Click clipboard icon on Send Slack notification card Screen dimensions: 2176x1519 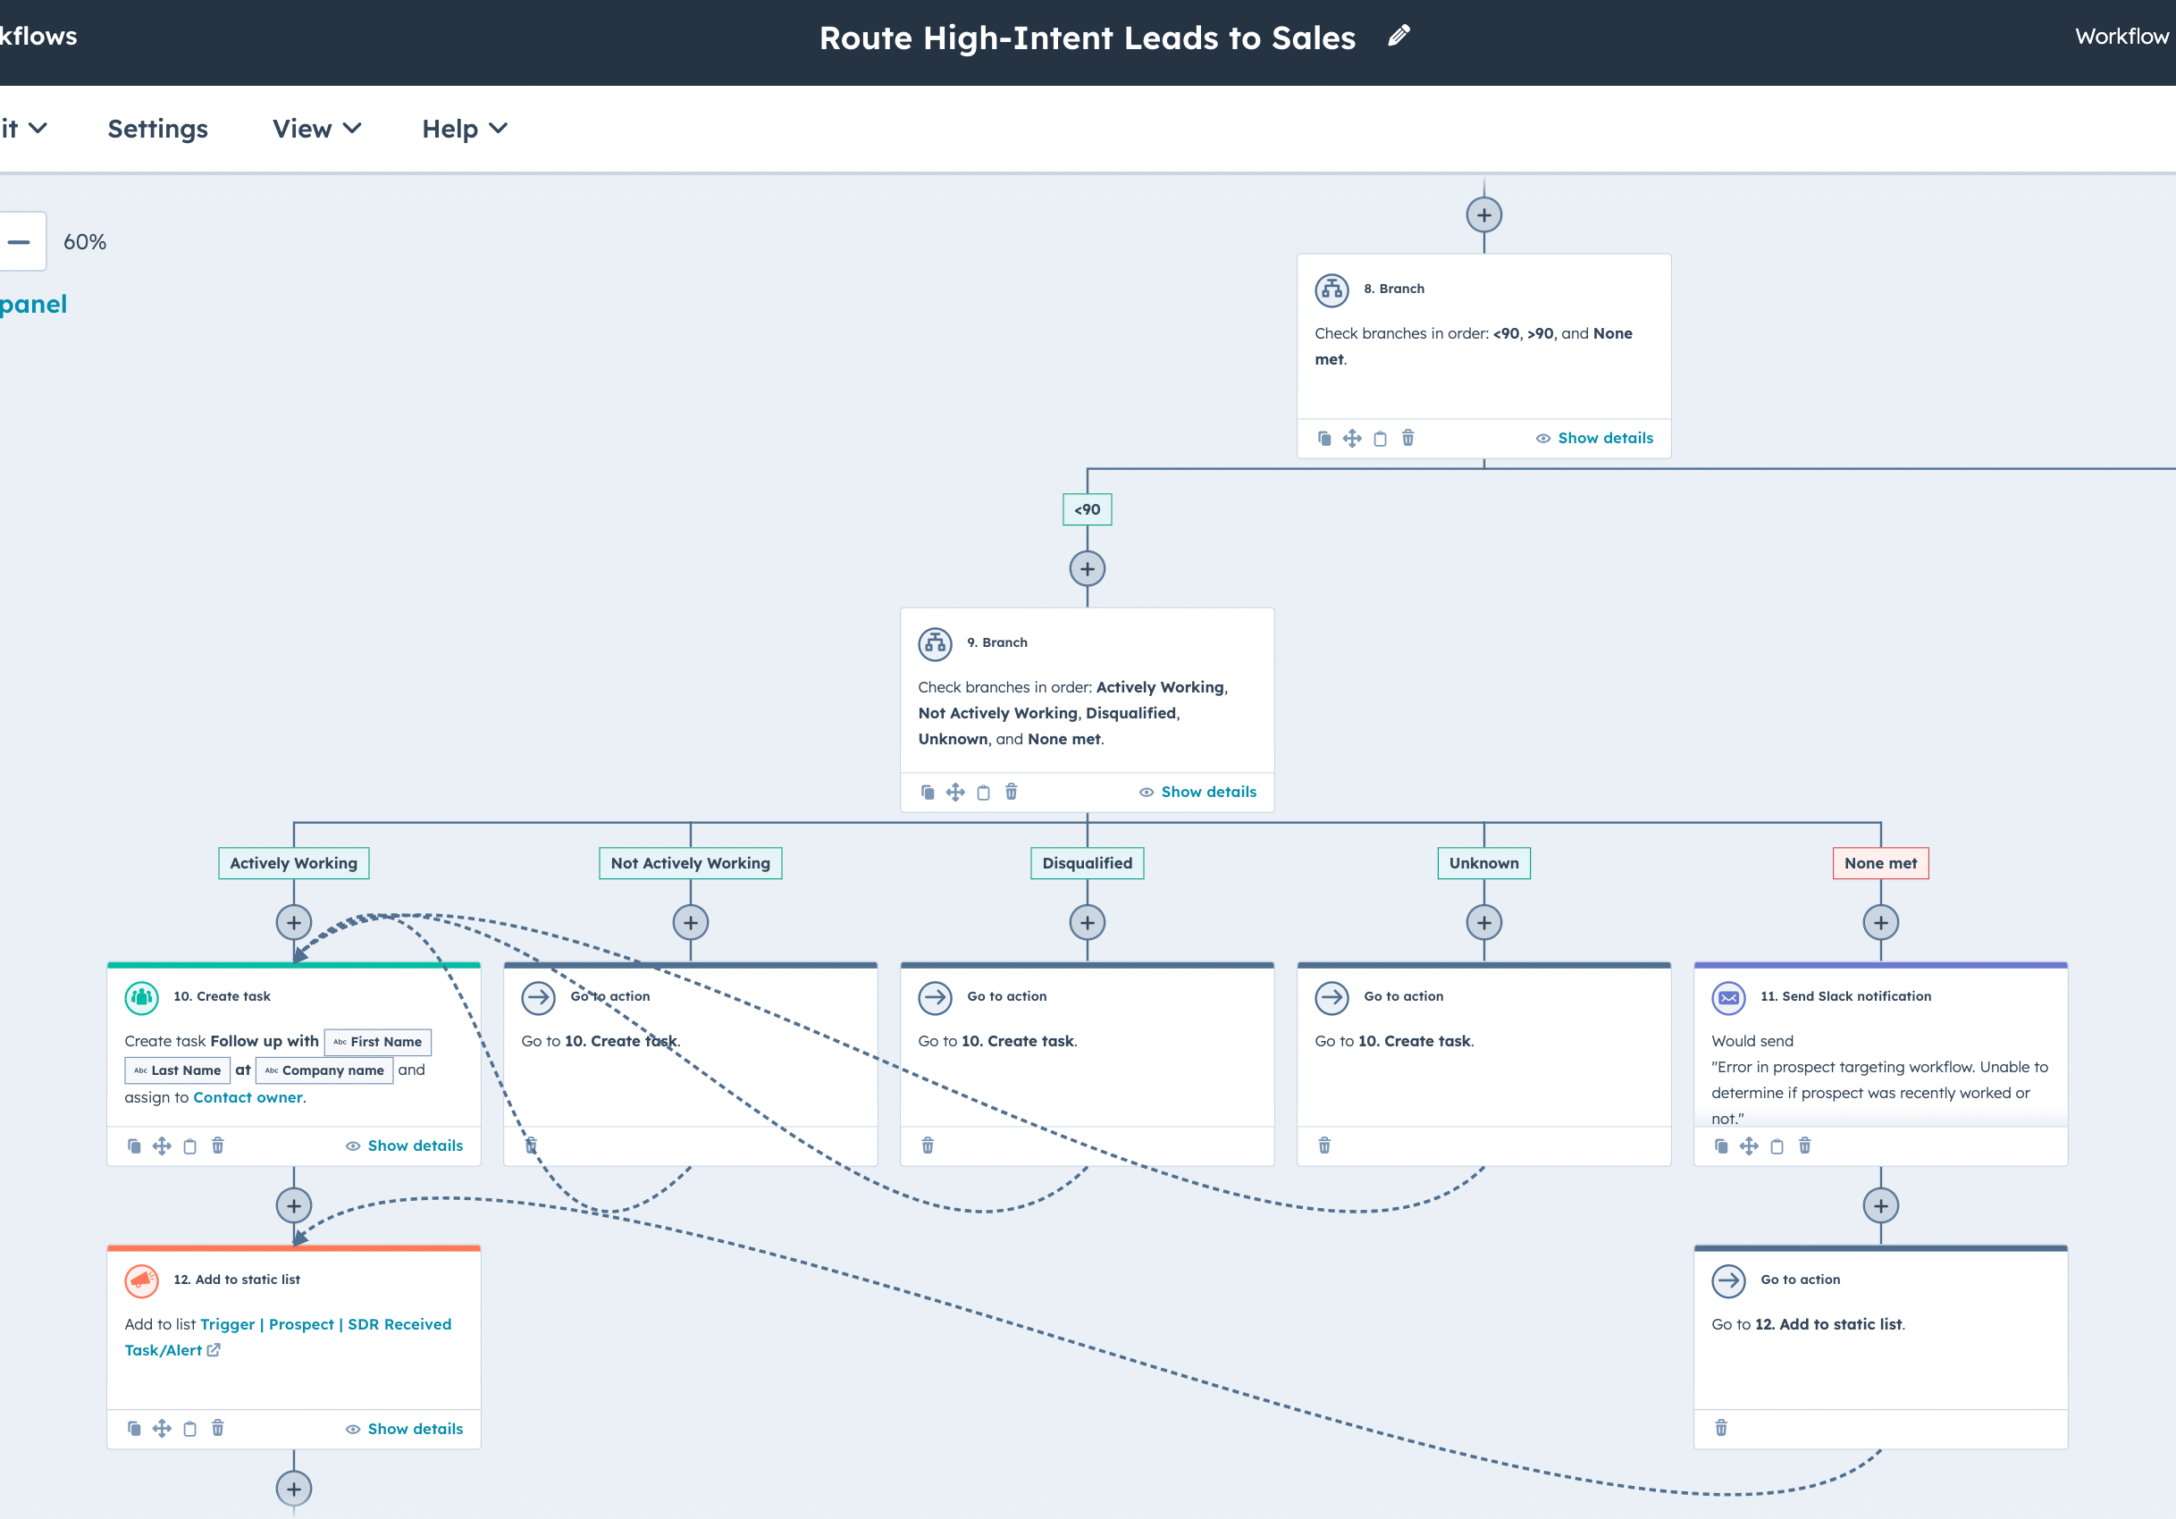tap(1776, 1146)
